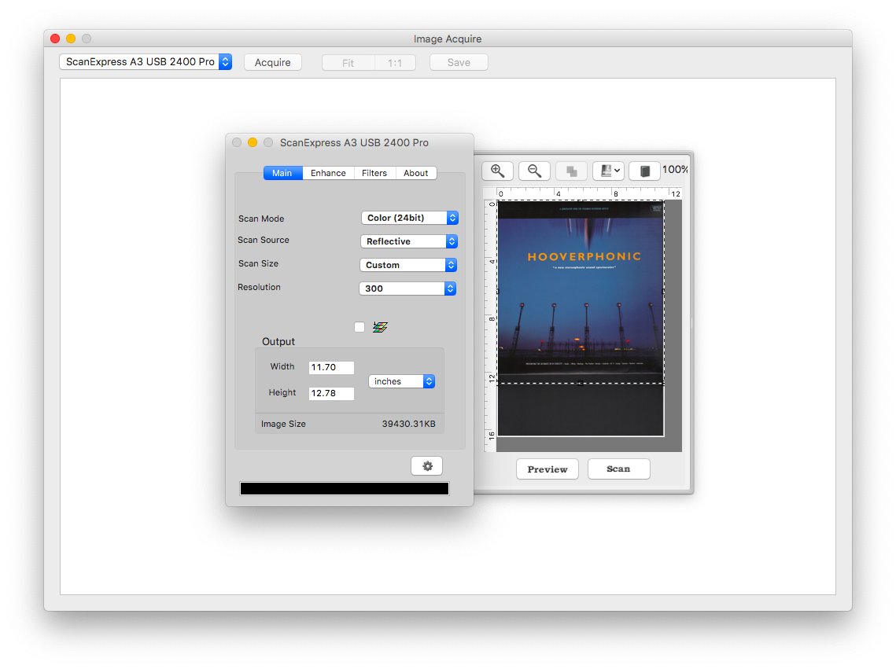Tick the checkbox beside the layers icon
896x669 pixels.
pyautogui.click(x=360, y=327)
